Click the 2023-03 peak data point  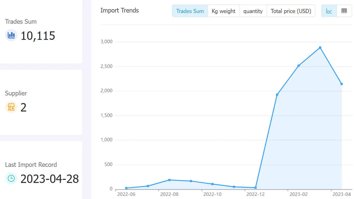[320, 47]
